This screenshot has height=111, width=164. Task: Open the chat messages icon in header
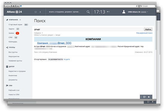(36, 12)
